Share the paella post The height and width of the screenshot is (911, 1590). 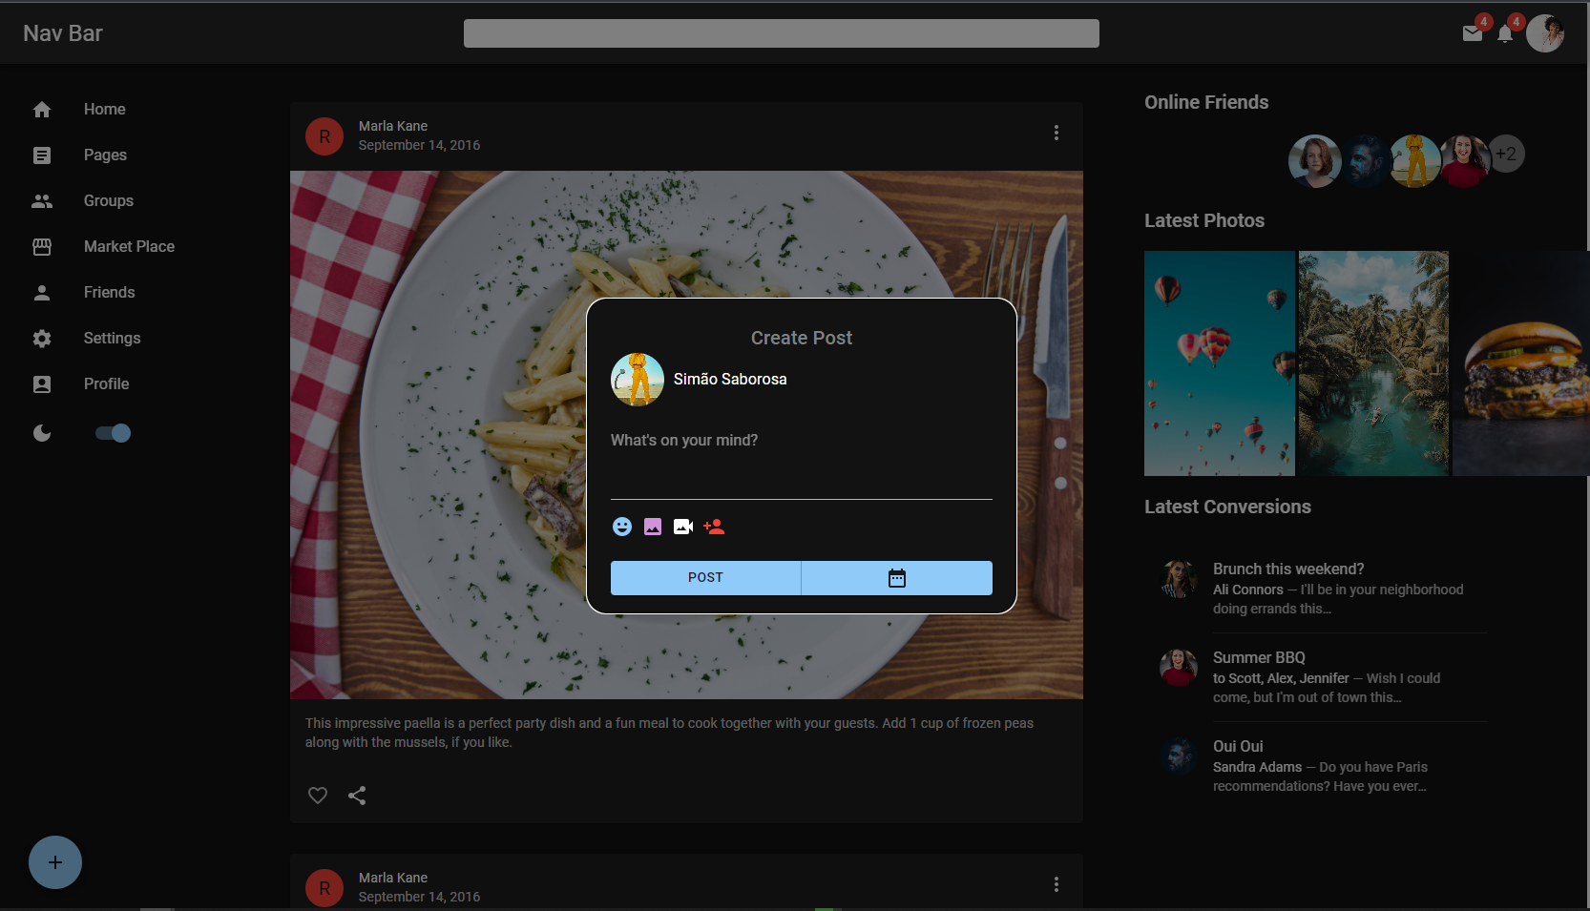(357, 796)
